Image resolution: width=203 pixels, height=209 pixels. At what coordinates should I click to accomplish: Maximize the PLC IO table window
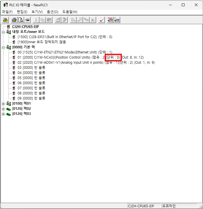click(x=183, y=5)
